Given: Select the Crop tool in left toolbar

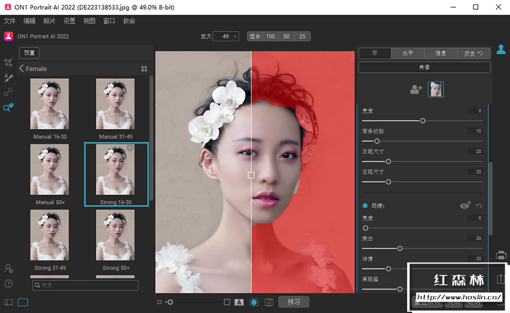Looking at the screenshot, I should [x=8, y=63].
